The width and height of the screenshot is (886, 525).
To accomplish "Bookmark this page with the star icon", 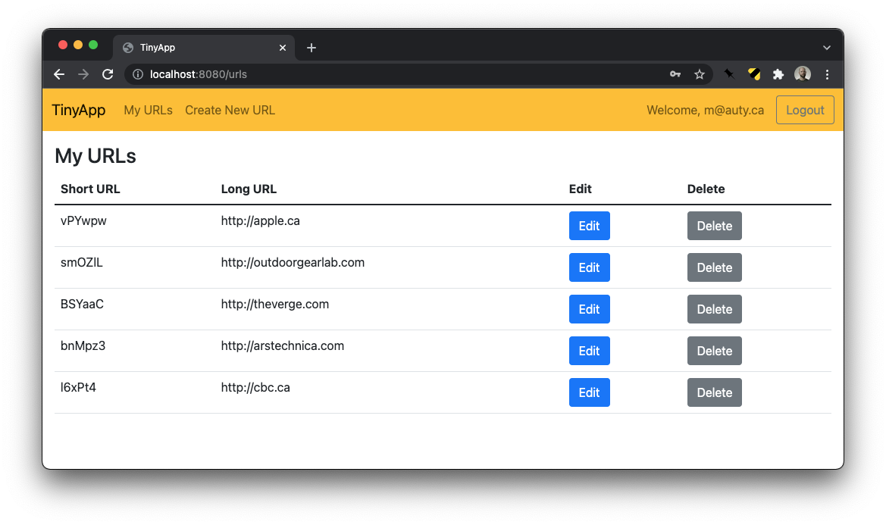I will [700, 74].
